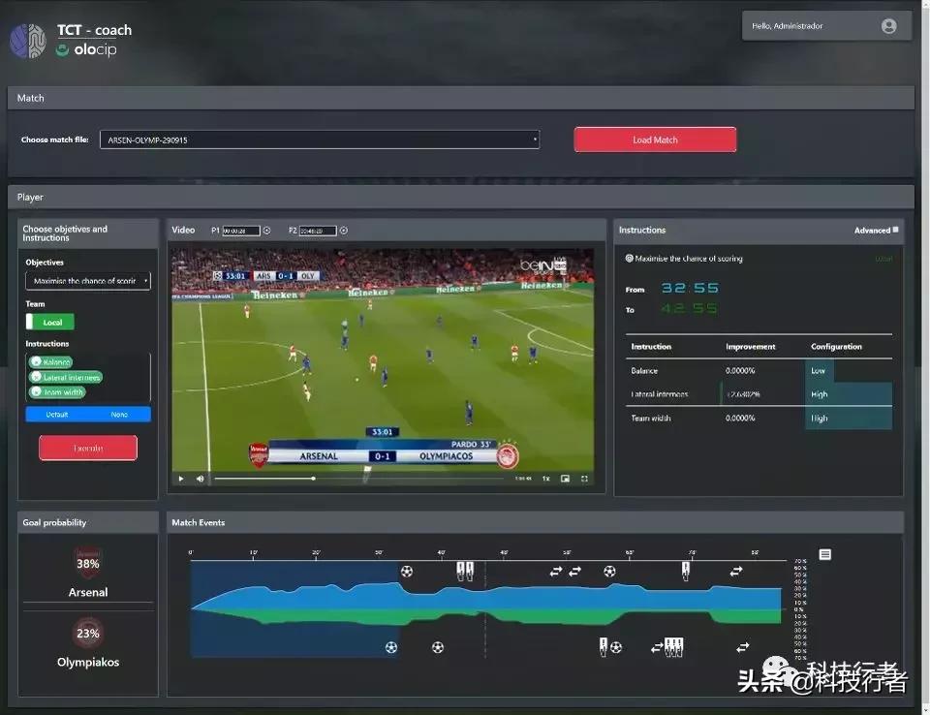Click the Arsenal double card icon on the timeline
The height and width of the screenshot is (715, 930).
[x=465, y=571]
